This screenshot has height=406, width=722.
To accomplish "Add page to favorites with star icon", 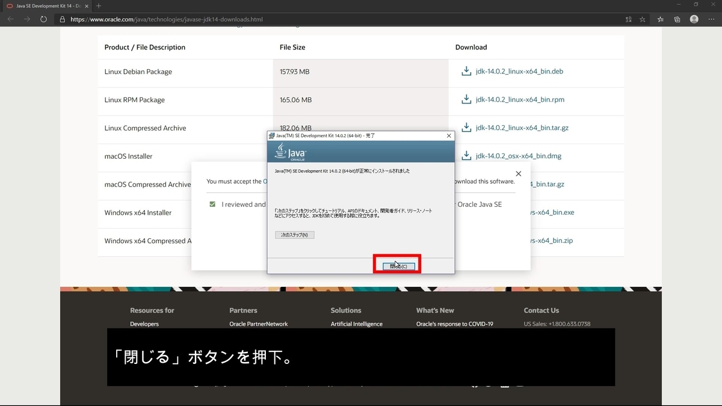I will (x=643, y=19).
